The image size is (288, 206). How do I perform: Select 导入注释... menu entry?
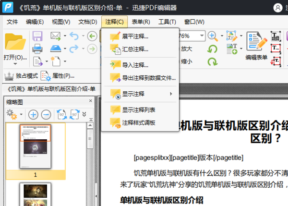pyautogui.click(x=140, y=65)
